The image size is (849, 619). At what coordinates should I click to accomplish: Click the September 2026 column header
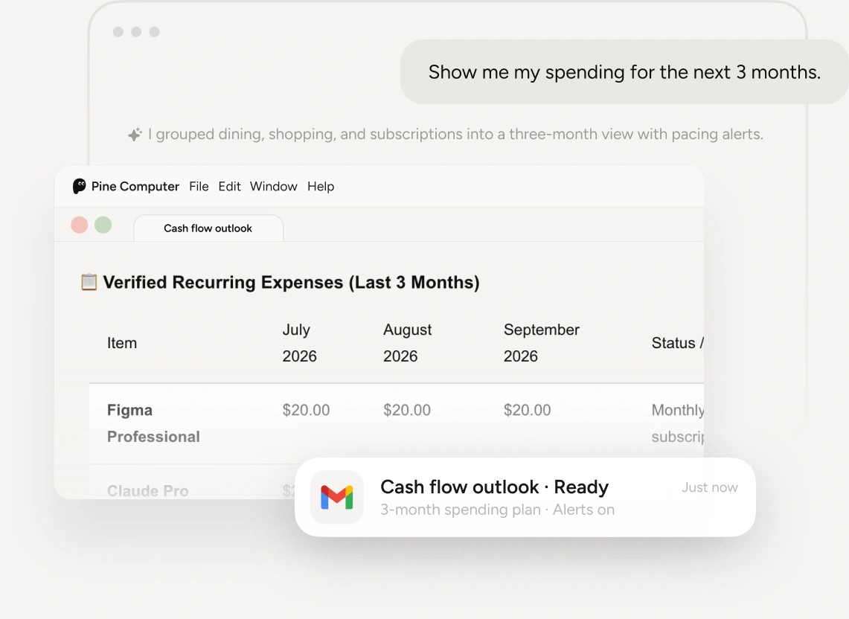click(x=542, y=343)
